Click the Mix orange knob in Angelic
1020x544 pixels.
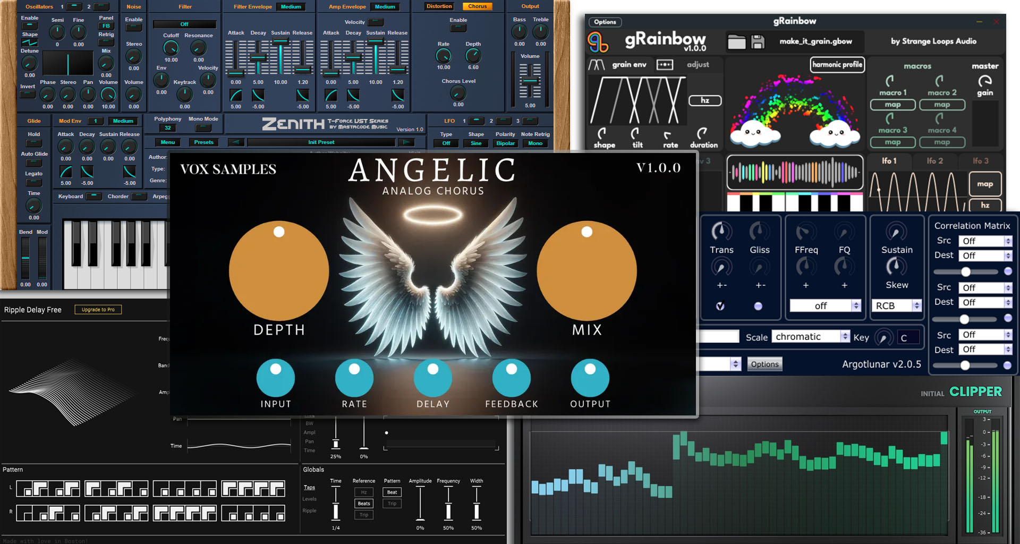pyautogui.click(x=587, y=271)
